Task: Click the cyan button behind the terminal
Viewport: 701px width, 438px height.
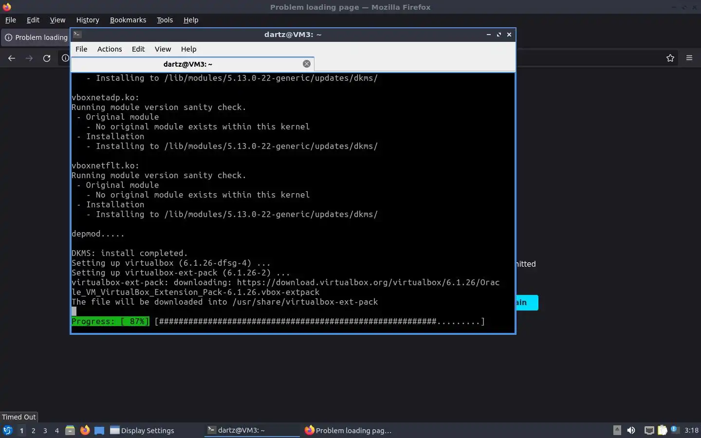Action: point(527,302)
